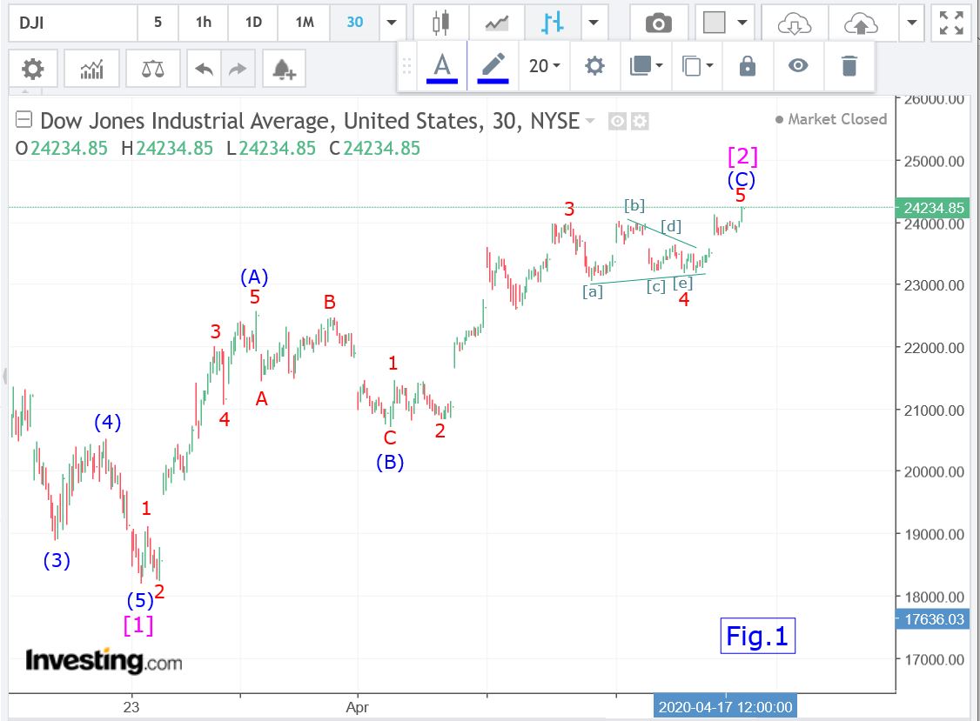Change the text color A swatch

pyautogui.click(x=442, y=65)
